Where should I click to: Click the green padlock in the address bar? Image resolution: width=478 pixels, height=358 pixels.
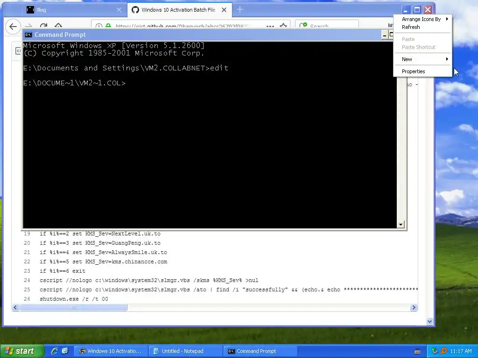pos(108,26)
